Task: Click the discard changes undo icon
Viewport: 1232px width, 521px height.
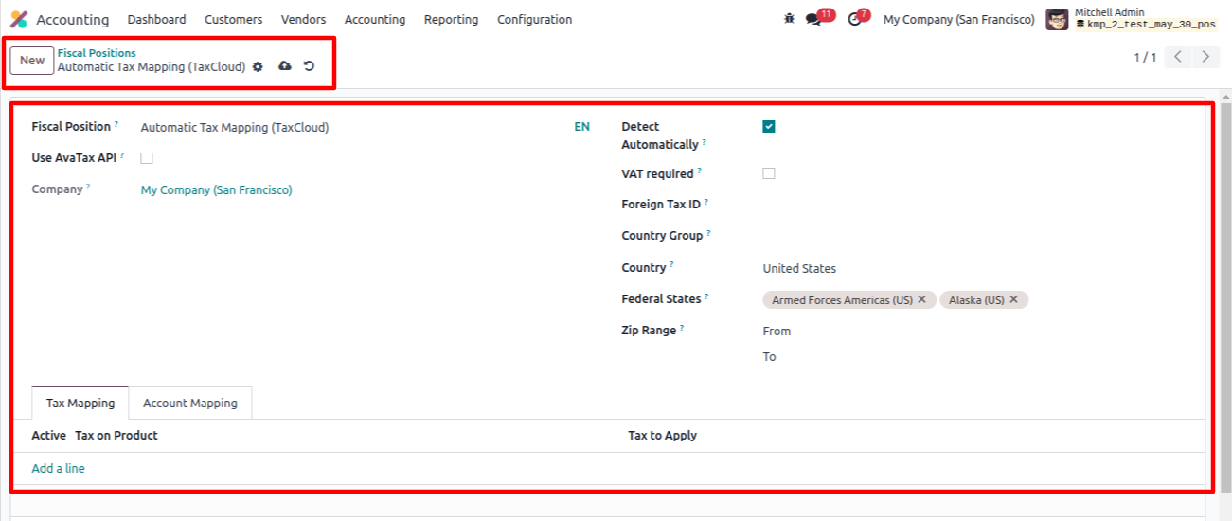Action: point(309,66)
